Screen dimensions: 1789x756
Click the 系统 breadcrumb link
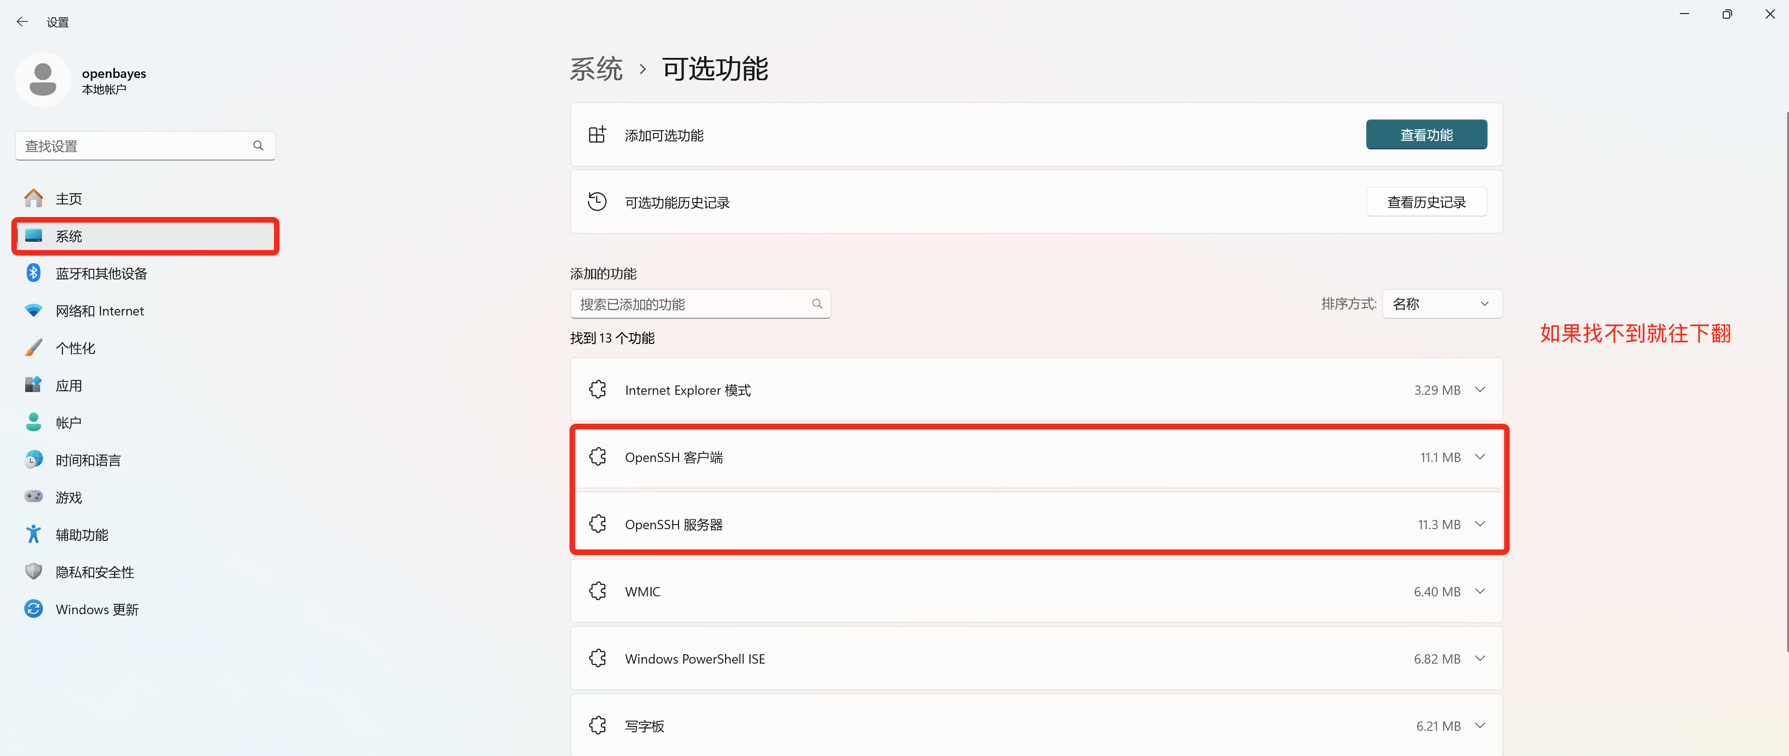click(x=596, y=69)
